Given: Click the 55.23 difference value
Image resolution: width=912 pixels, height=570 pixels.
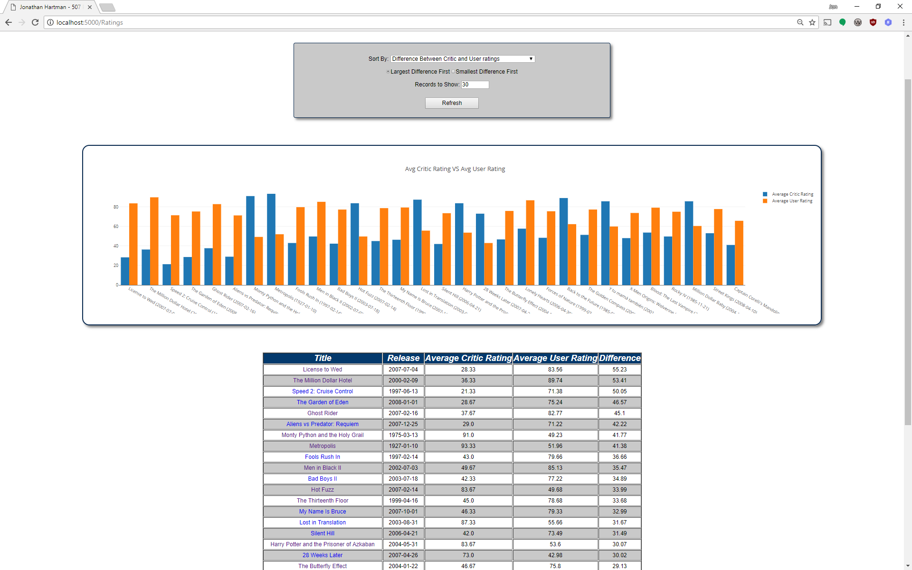Looking at the screenshot, I should click(619, 370).
